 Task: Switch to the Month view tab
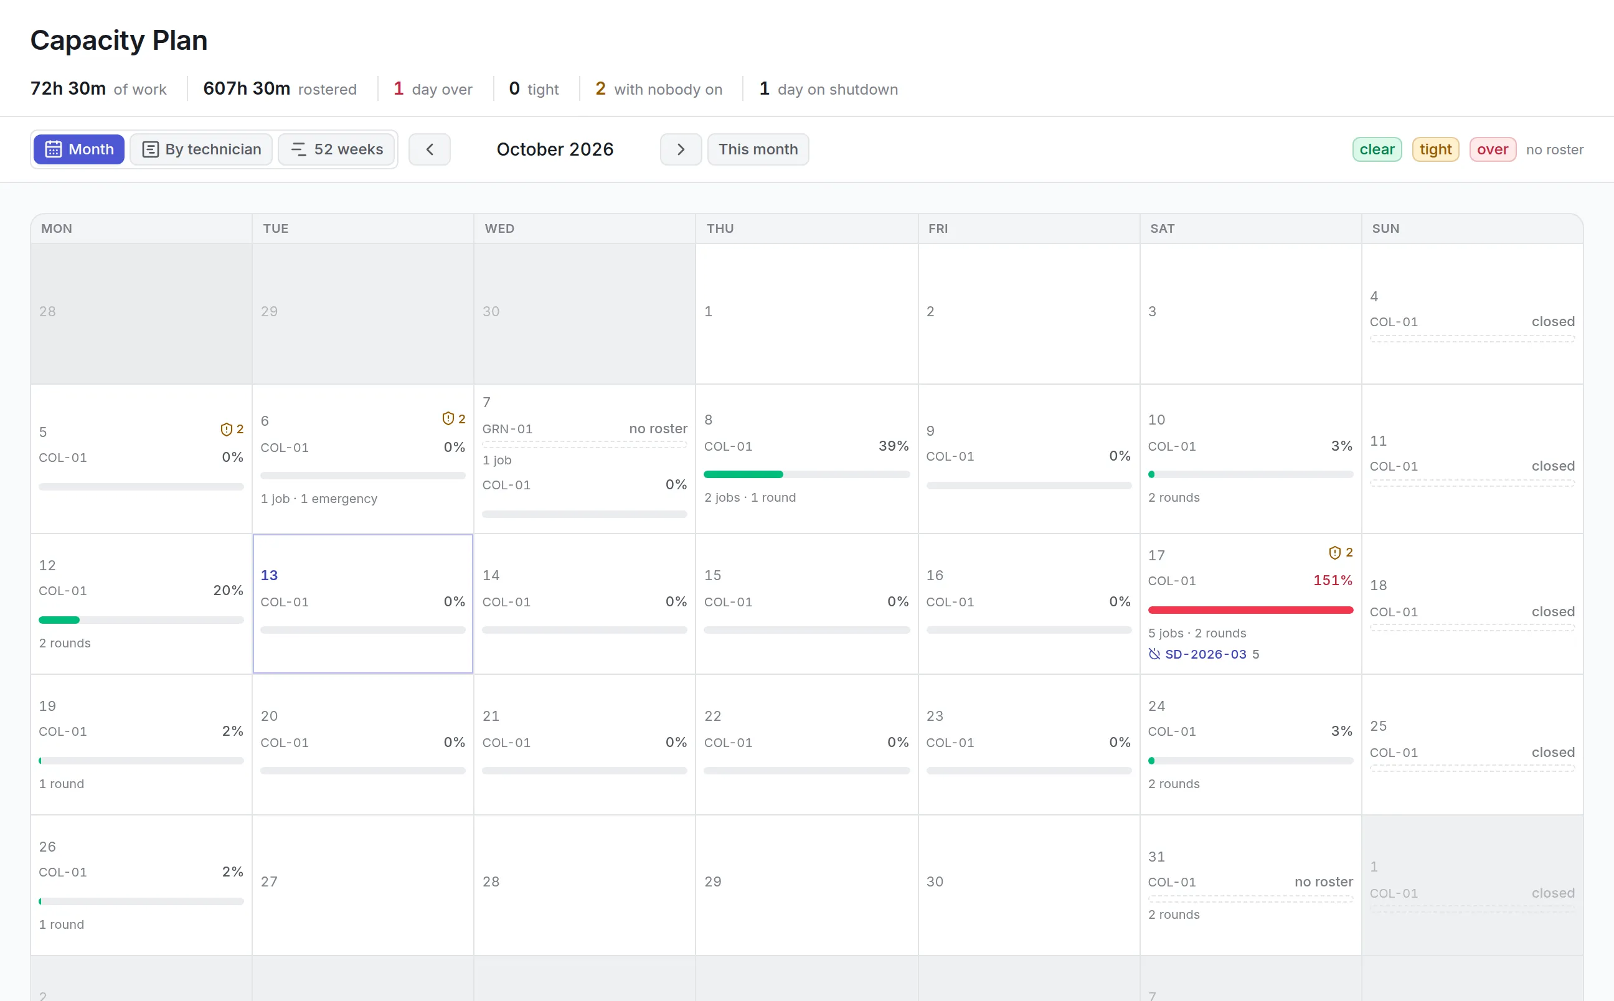pyautogui.click(x=79, y=149)
